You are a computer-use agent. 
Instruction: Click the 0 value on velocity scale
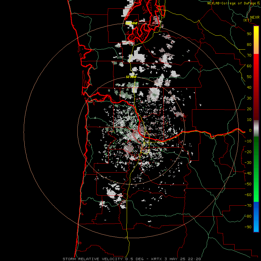tap(250, 130)
